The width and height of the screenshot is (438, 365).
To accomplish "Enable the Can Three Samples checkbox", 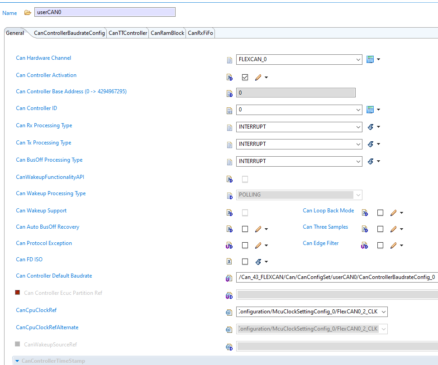I will point(380,229).
